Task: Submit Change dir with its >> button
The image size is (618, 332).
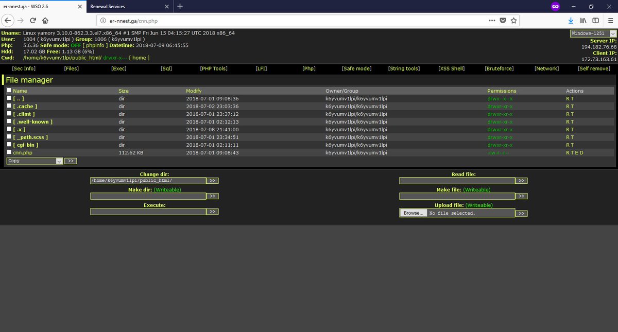Action: pyautogui.click(x=213, y=181)
